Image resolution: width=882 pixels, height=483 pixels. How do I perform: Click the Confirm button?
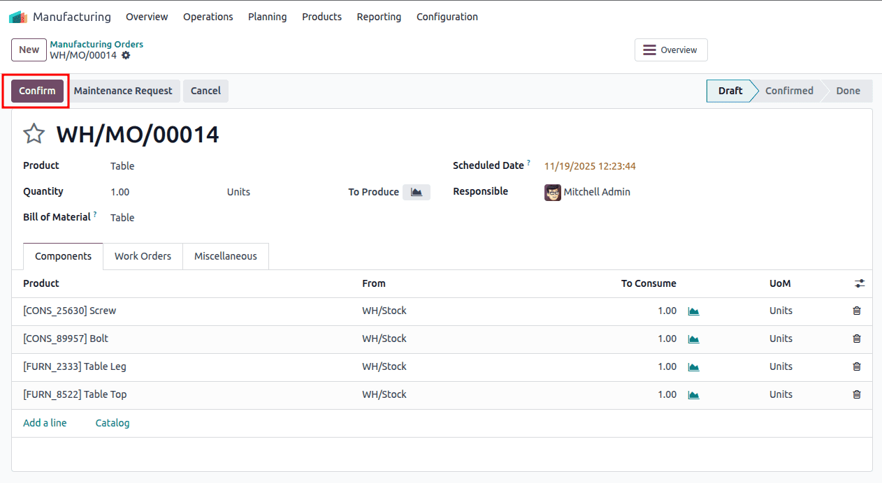point(36,91)
